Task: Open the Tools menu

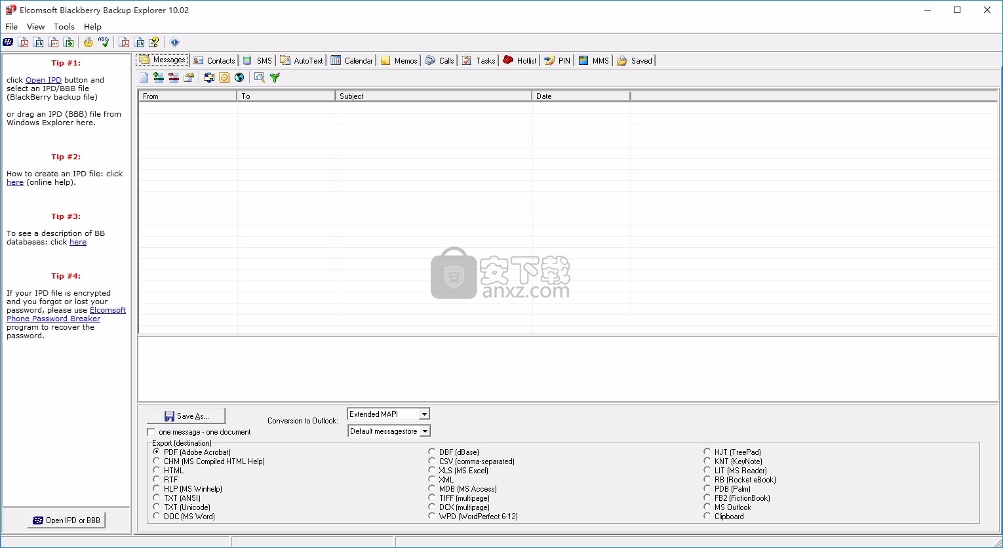Action: click(x=64, y=27)
